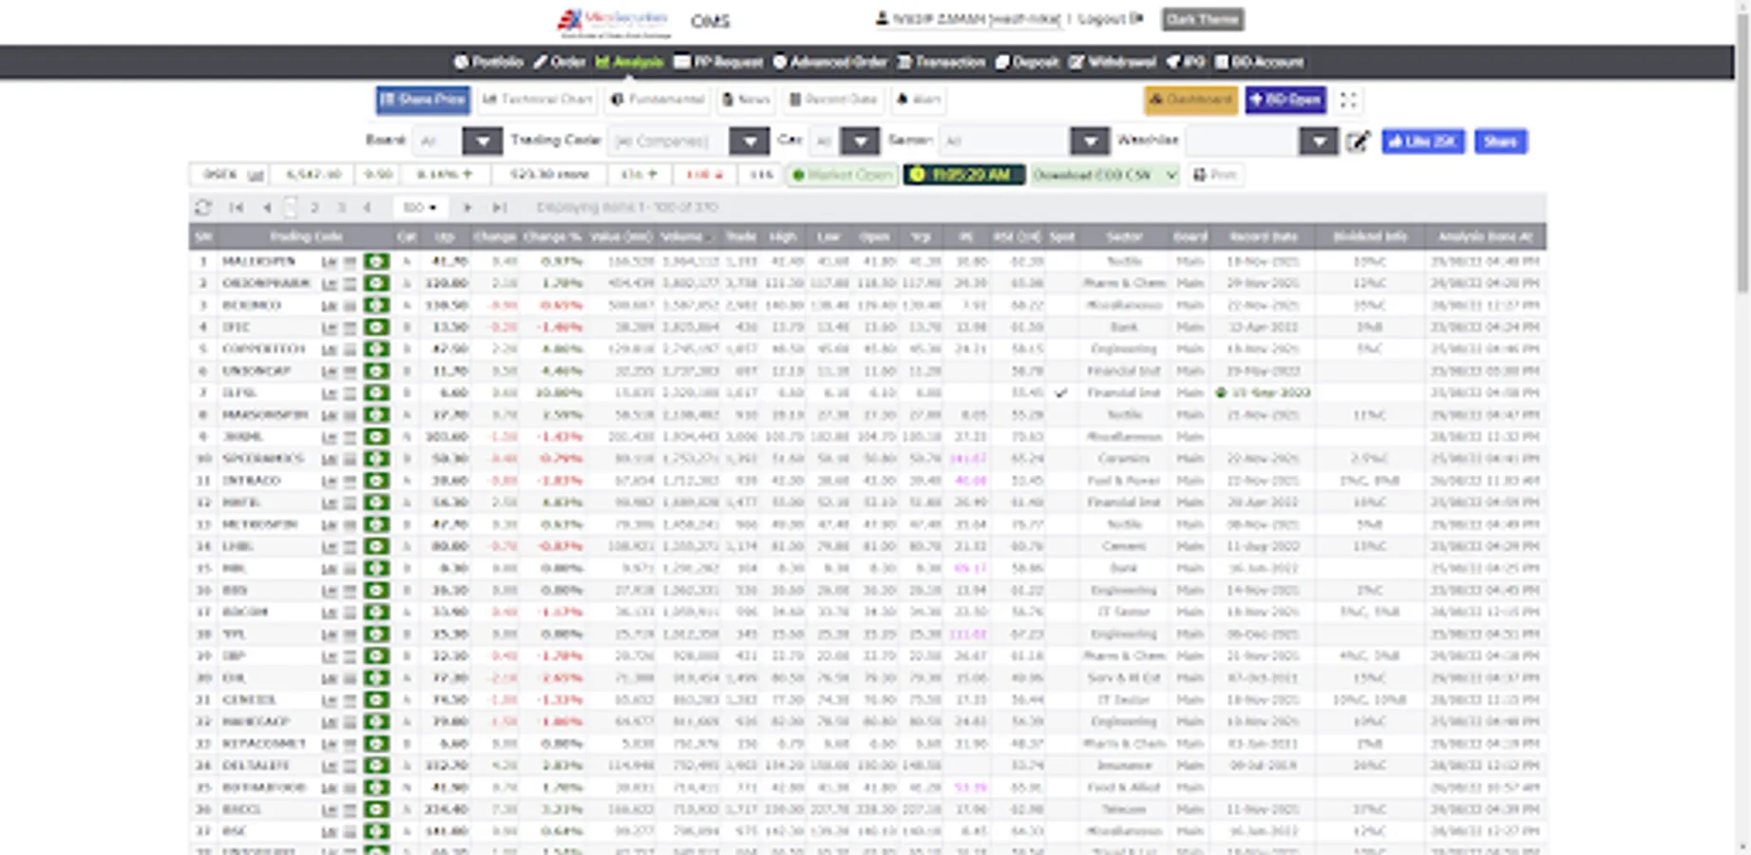Open the chart icon in the ORIONPHARM row

(x=330, y=283)
